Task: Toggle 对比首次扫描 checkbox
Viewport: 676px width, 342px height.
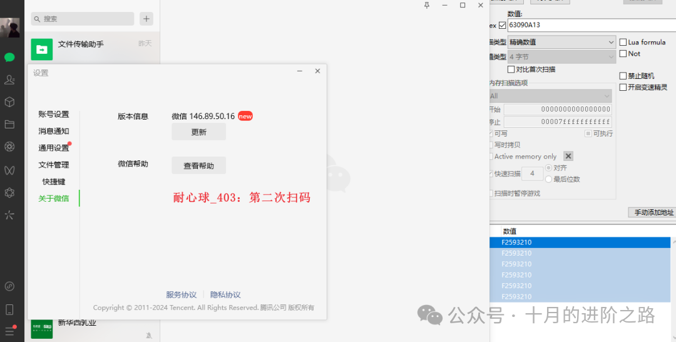Action: pyautogui.click(x=511, y=69)
